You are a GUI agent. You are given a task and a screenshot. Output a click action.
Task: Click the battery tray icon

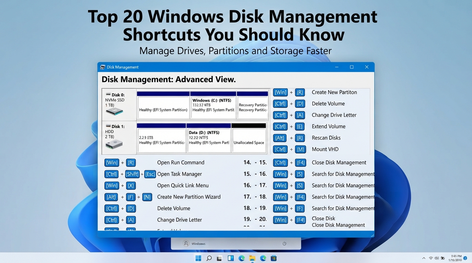(443, 258)
